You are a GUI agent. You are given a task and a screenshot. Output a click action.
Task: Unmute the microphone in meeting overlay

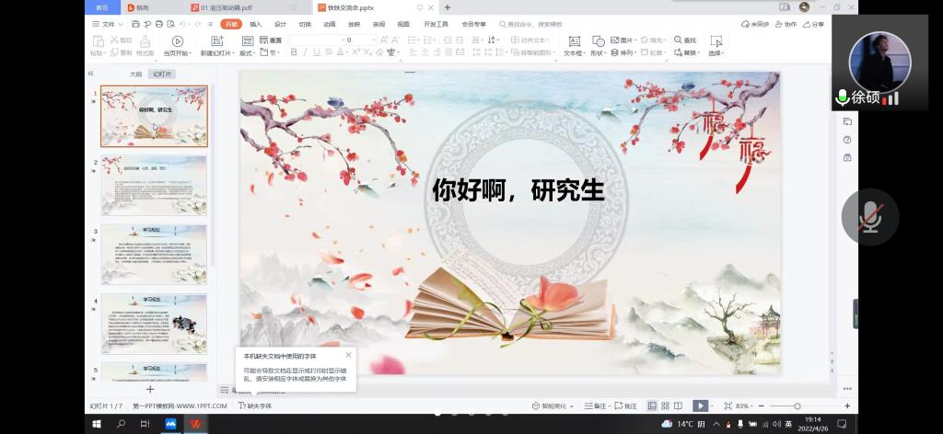(869, 217)
